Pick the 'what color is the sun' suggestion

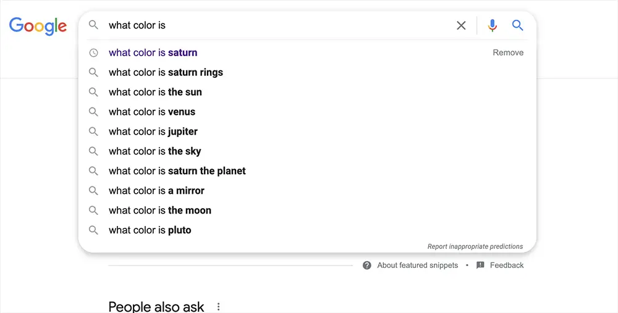(x=155, y=92)
